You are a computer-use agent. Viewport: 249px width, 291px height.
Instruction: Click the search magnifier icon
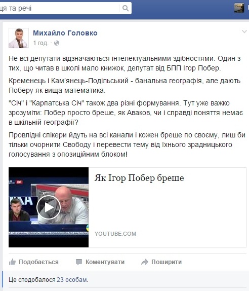click(126, 8)
